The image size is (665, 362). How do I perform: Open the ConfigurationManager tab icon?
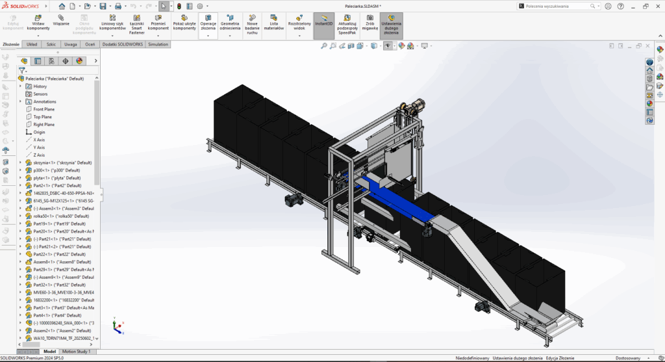tap(51, 61)
